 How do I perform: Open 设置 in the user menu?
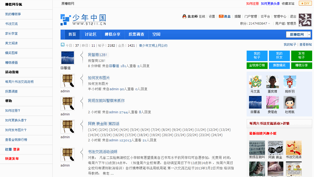[x=212, y=17]
